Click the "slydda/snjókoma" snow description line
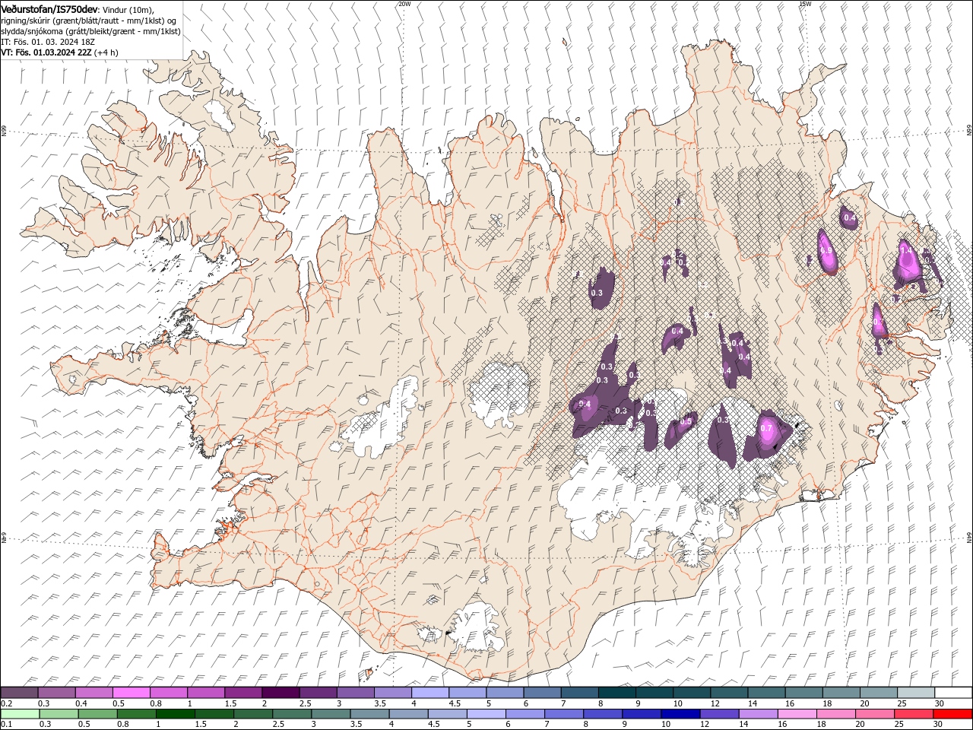This screenshot has width=973, height=730. [90, 31]
